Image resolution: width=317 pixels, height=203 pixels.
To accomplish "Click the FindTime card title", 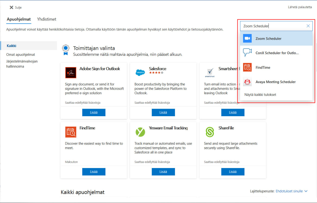I will [x=87, y=128].
